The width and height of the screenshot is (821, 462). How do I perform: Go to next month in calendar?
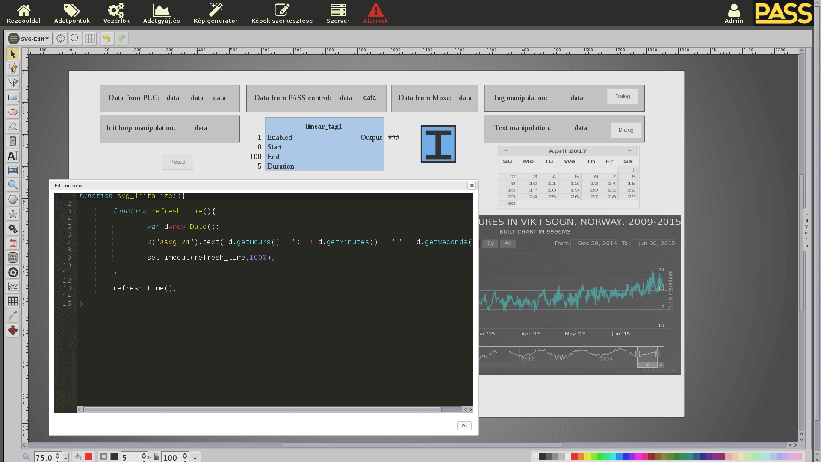click(629, 151)
